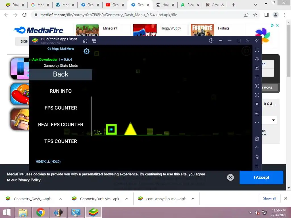Share this page from the address bar
The image size is (291, 218).
coord(246,15)
